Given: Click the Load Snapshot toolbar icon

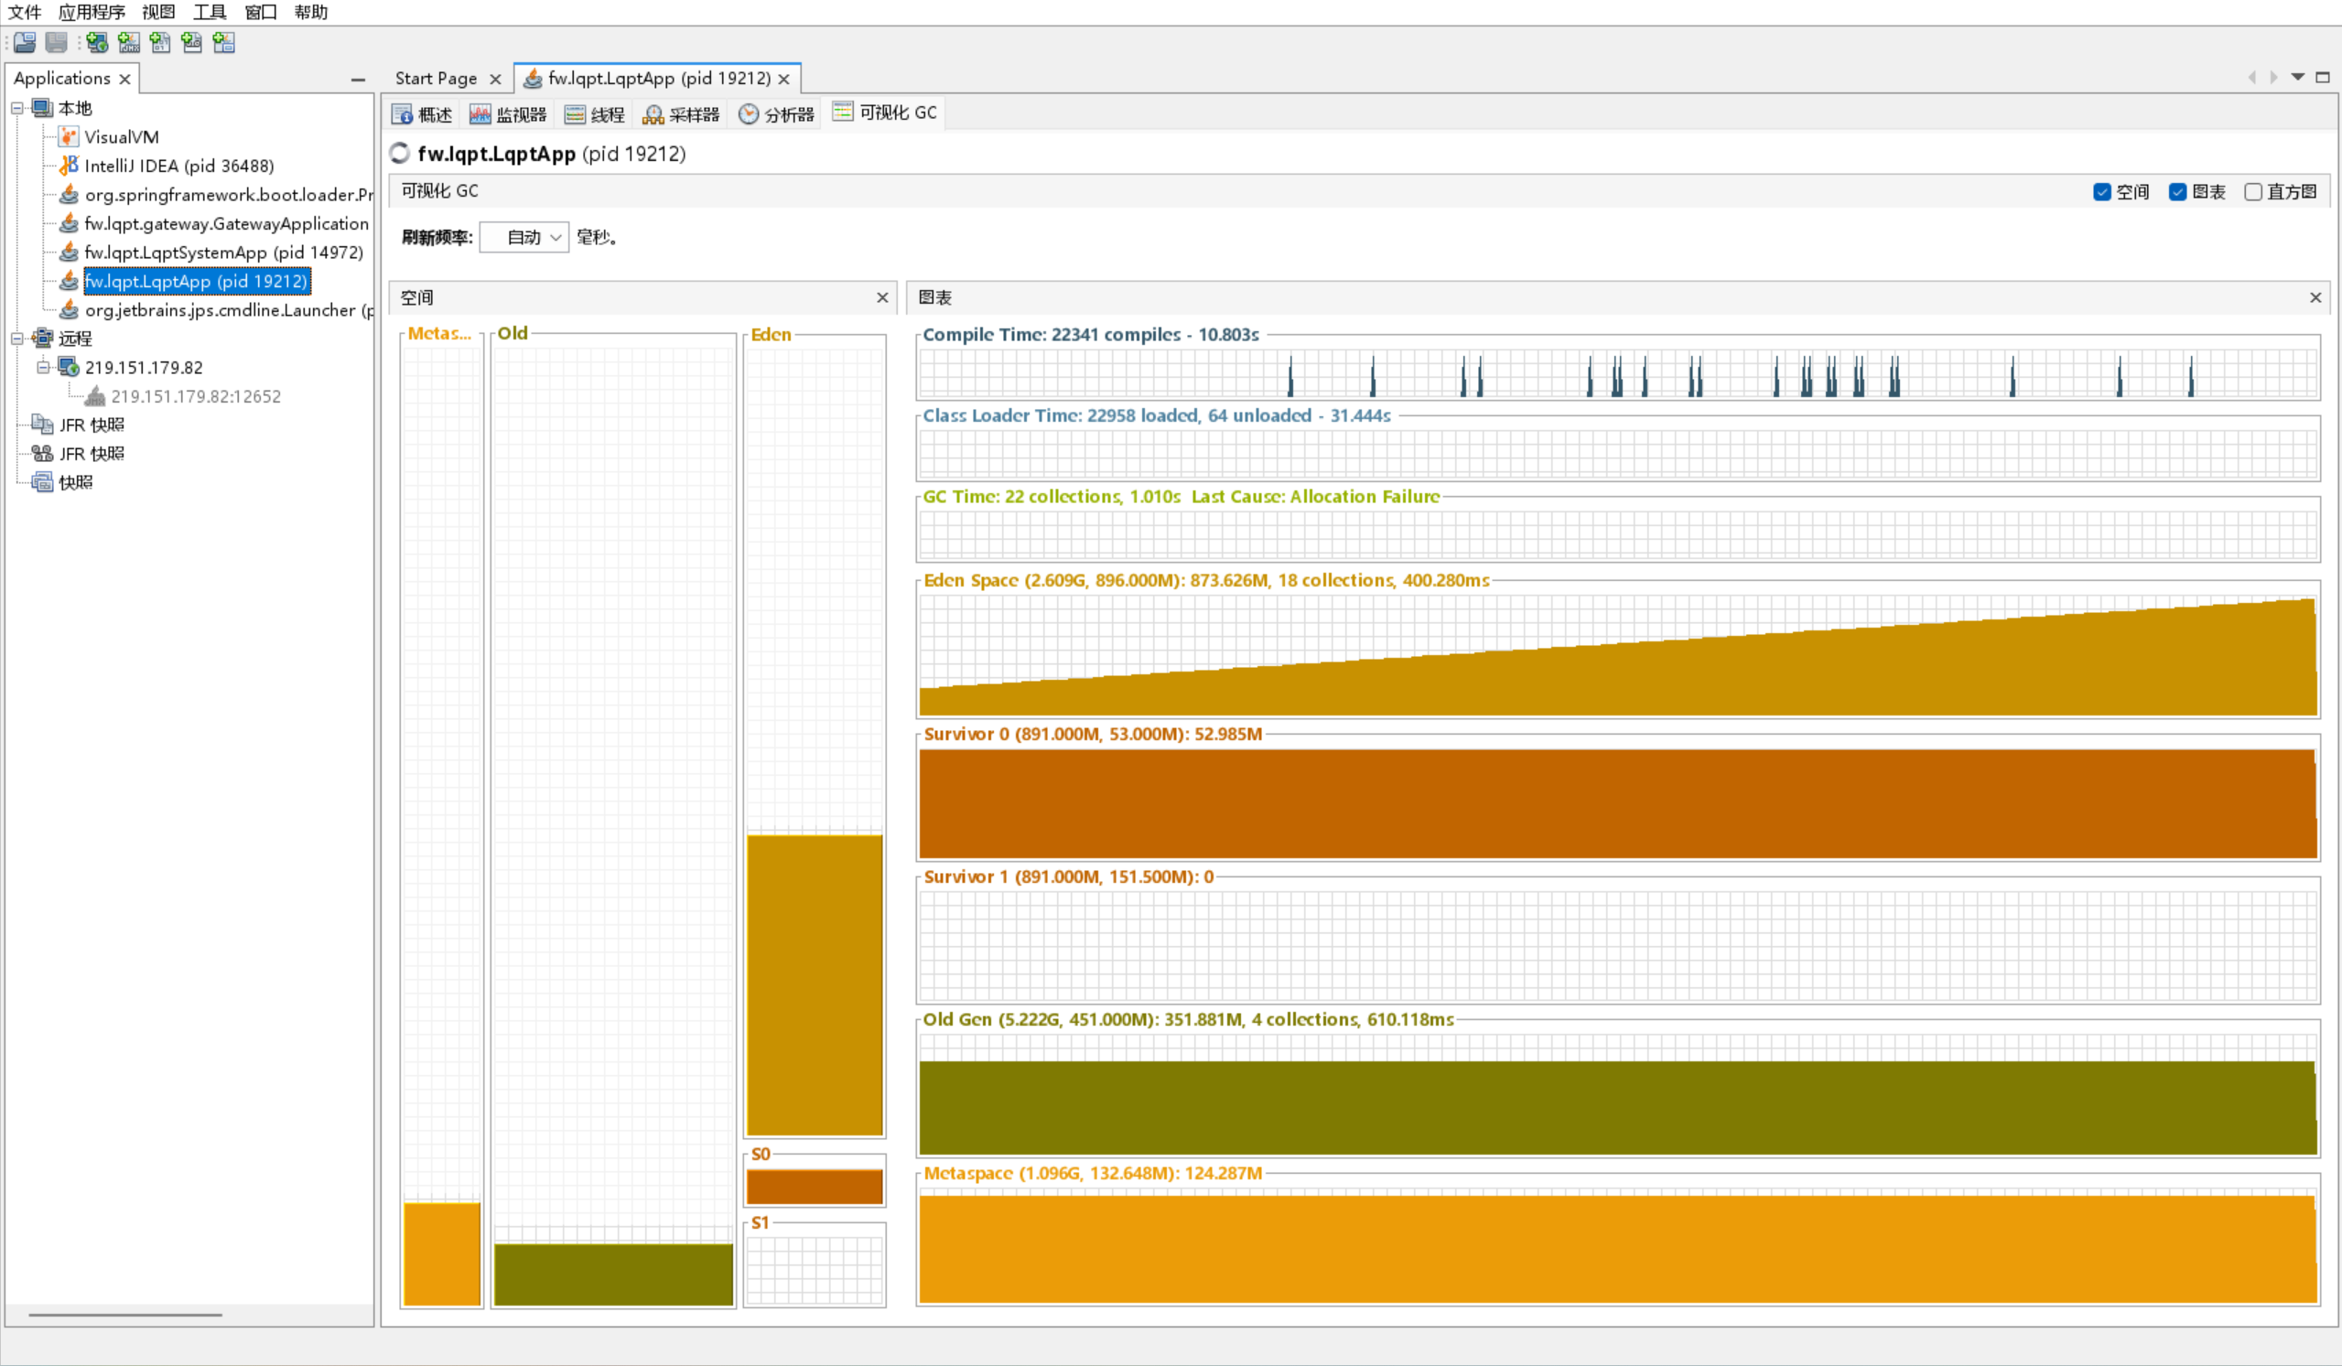Looking at the screenshot, I should [x=25, y=43].
